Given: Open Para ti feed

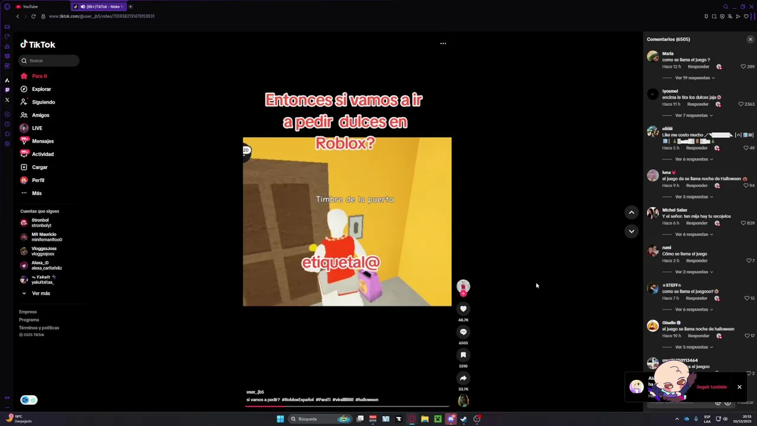Looking at the screenshot, I should 39,76.
